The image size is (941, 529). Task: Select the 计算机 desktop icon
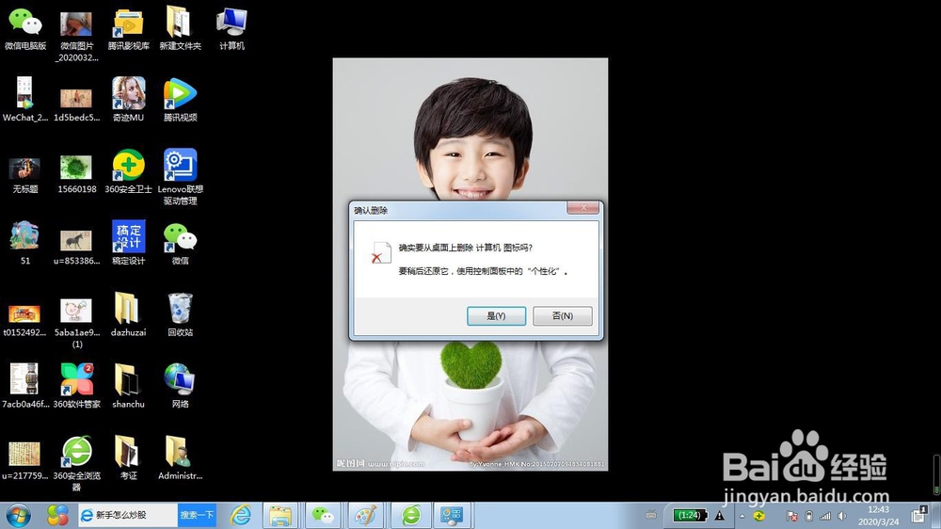tap(231, 29)
